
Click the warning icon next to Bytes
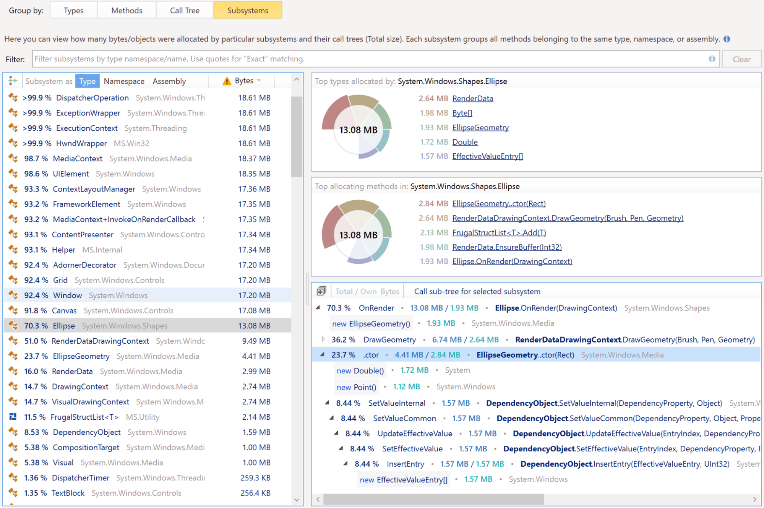pyautogui.click(x=227, y=81)
